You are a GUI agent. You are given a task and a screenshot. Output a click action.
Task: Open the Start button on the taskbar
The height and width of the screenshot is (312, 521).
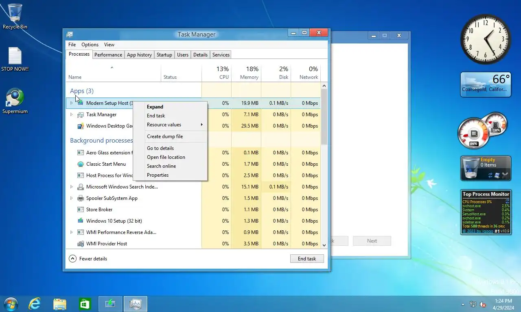pos(11,304)
